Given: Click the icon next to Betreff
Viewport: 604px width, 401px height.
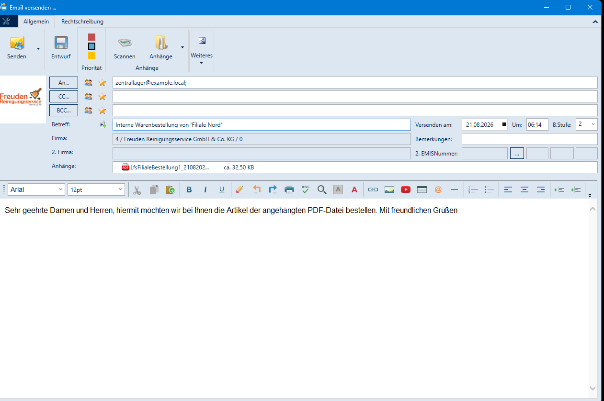Looking at the screenshot, I should (102, 124).
